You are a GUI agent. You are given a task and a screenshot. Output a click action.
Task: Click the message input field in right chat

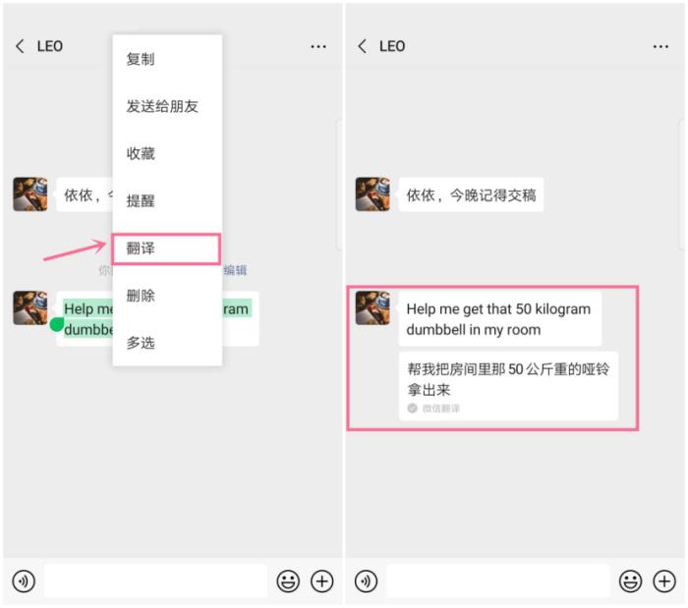[497, 580]
